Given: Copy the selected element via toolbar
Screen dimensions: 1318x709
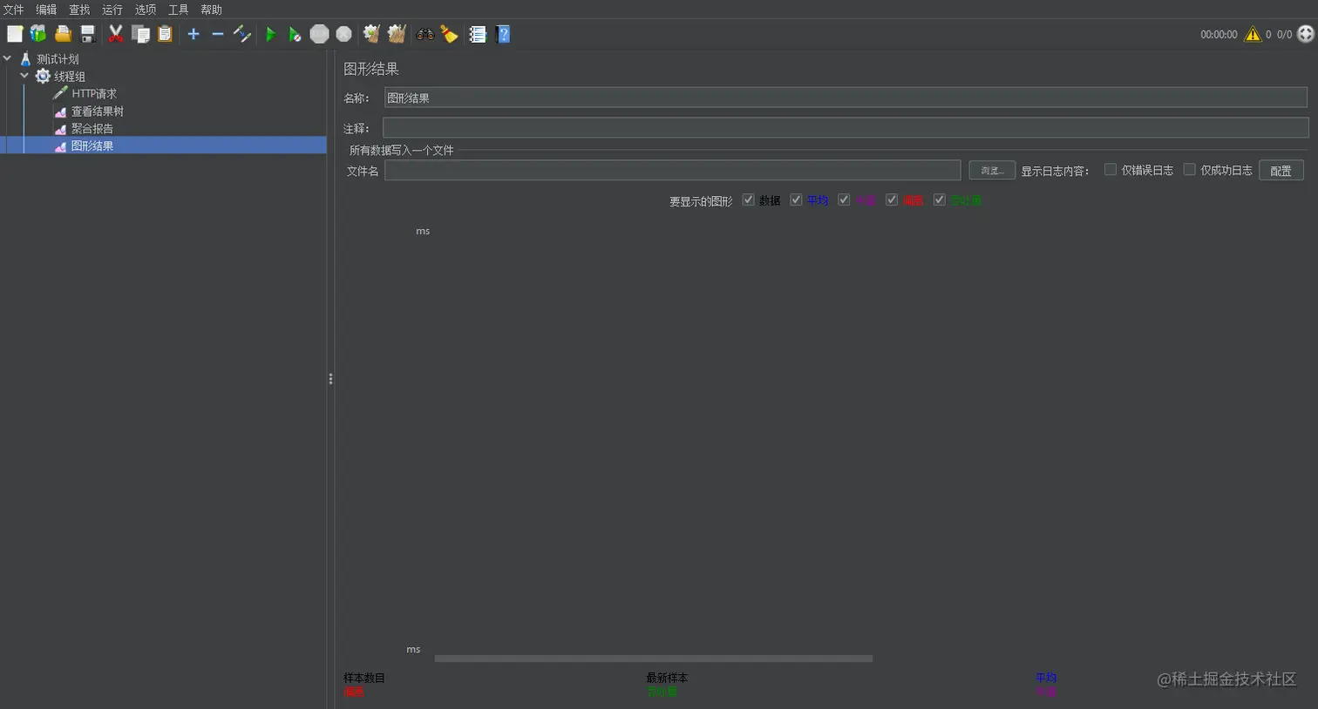Looking at the screenshot, I should pyautogui.click(x=140, y=34).
